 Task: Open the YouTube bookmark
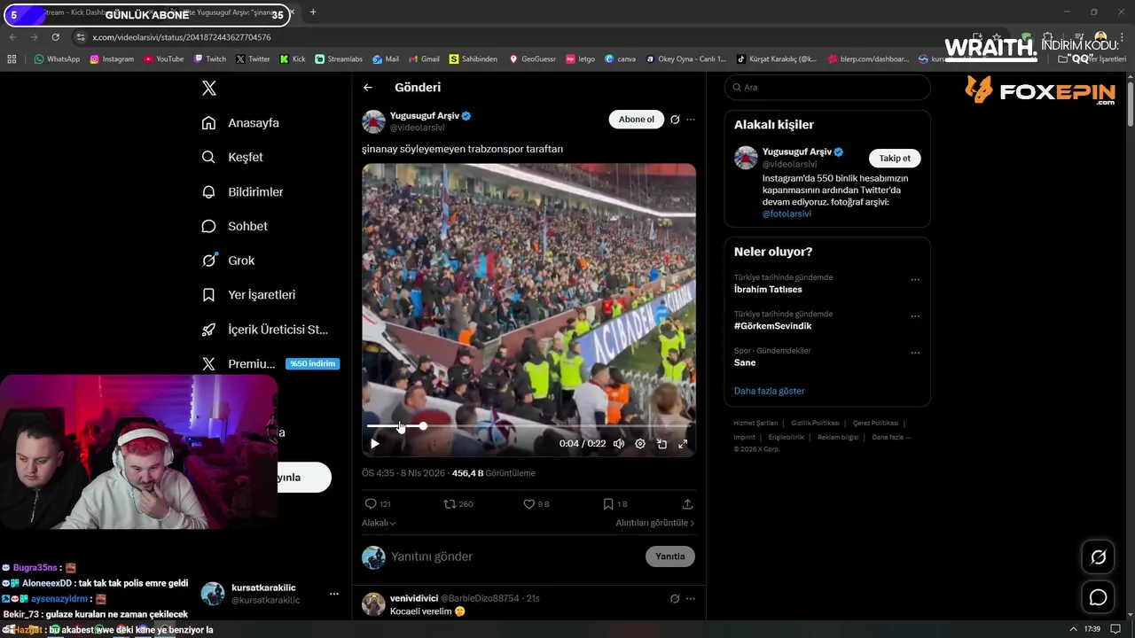(x=163, y=59)
